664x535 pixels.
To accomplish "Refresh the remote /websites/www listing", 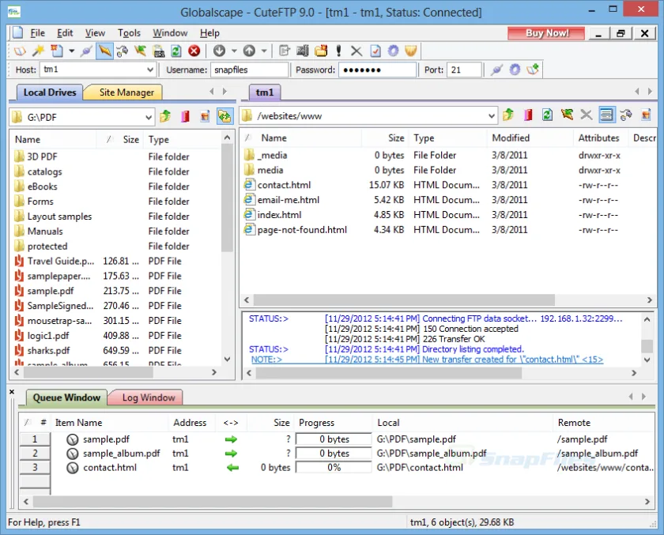I will tap(547, 115).
